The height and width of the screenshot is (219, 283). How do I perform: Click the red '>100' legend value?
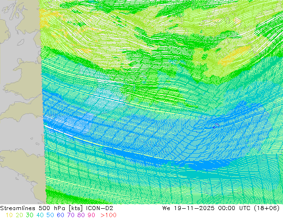[x=108, y=215]
